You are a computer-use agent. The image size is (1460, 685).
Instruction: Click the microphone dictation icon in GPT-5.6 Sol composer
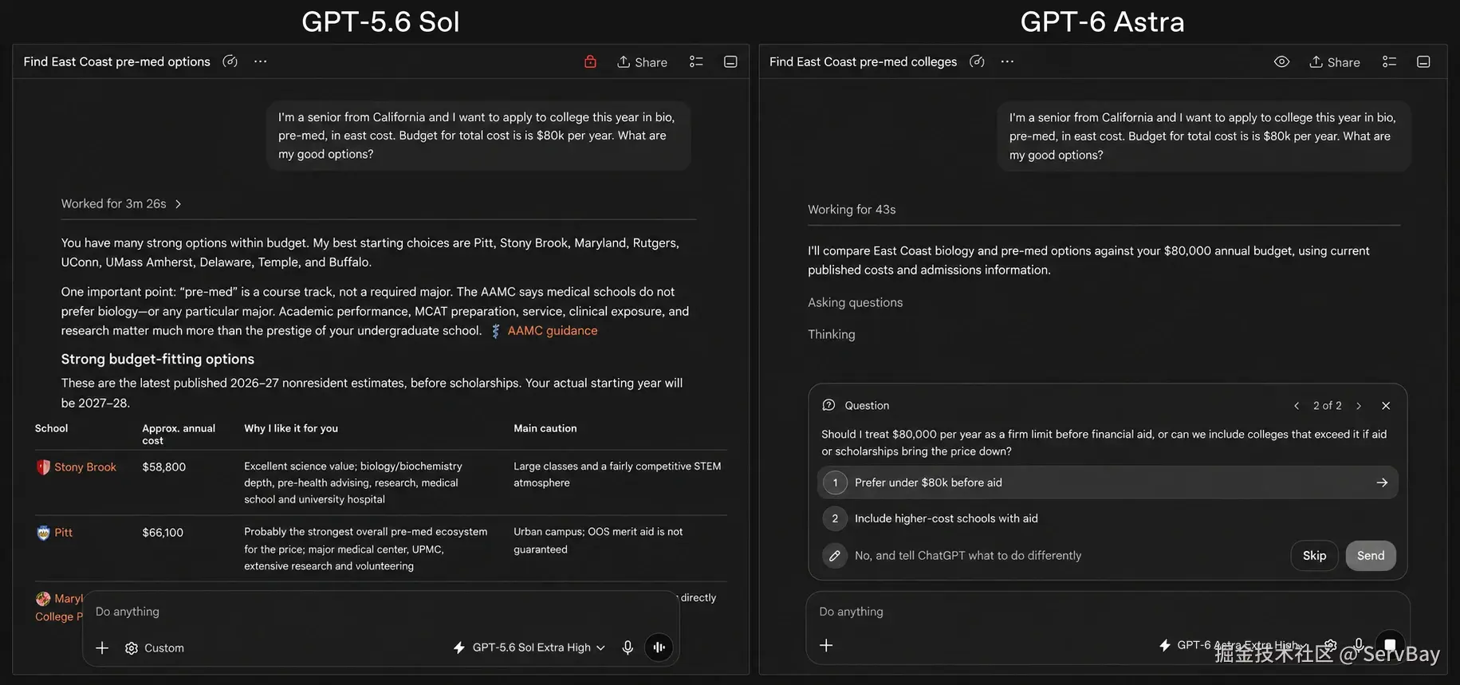click(x=628, y=648)
